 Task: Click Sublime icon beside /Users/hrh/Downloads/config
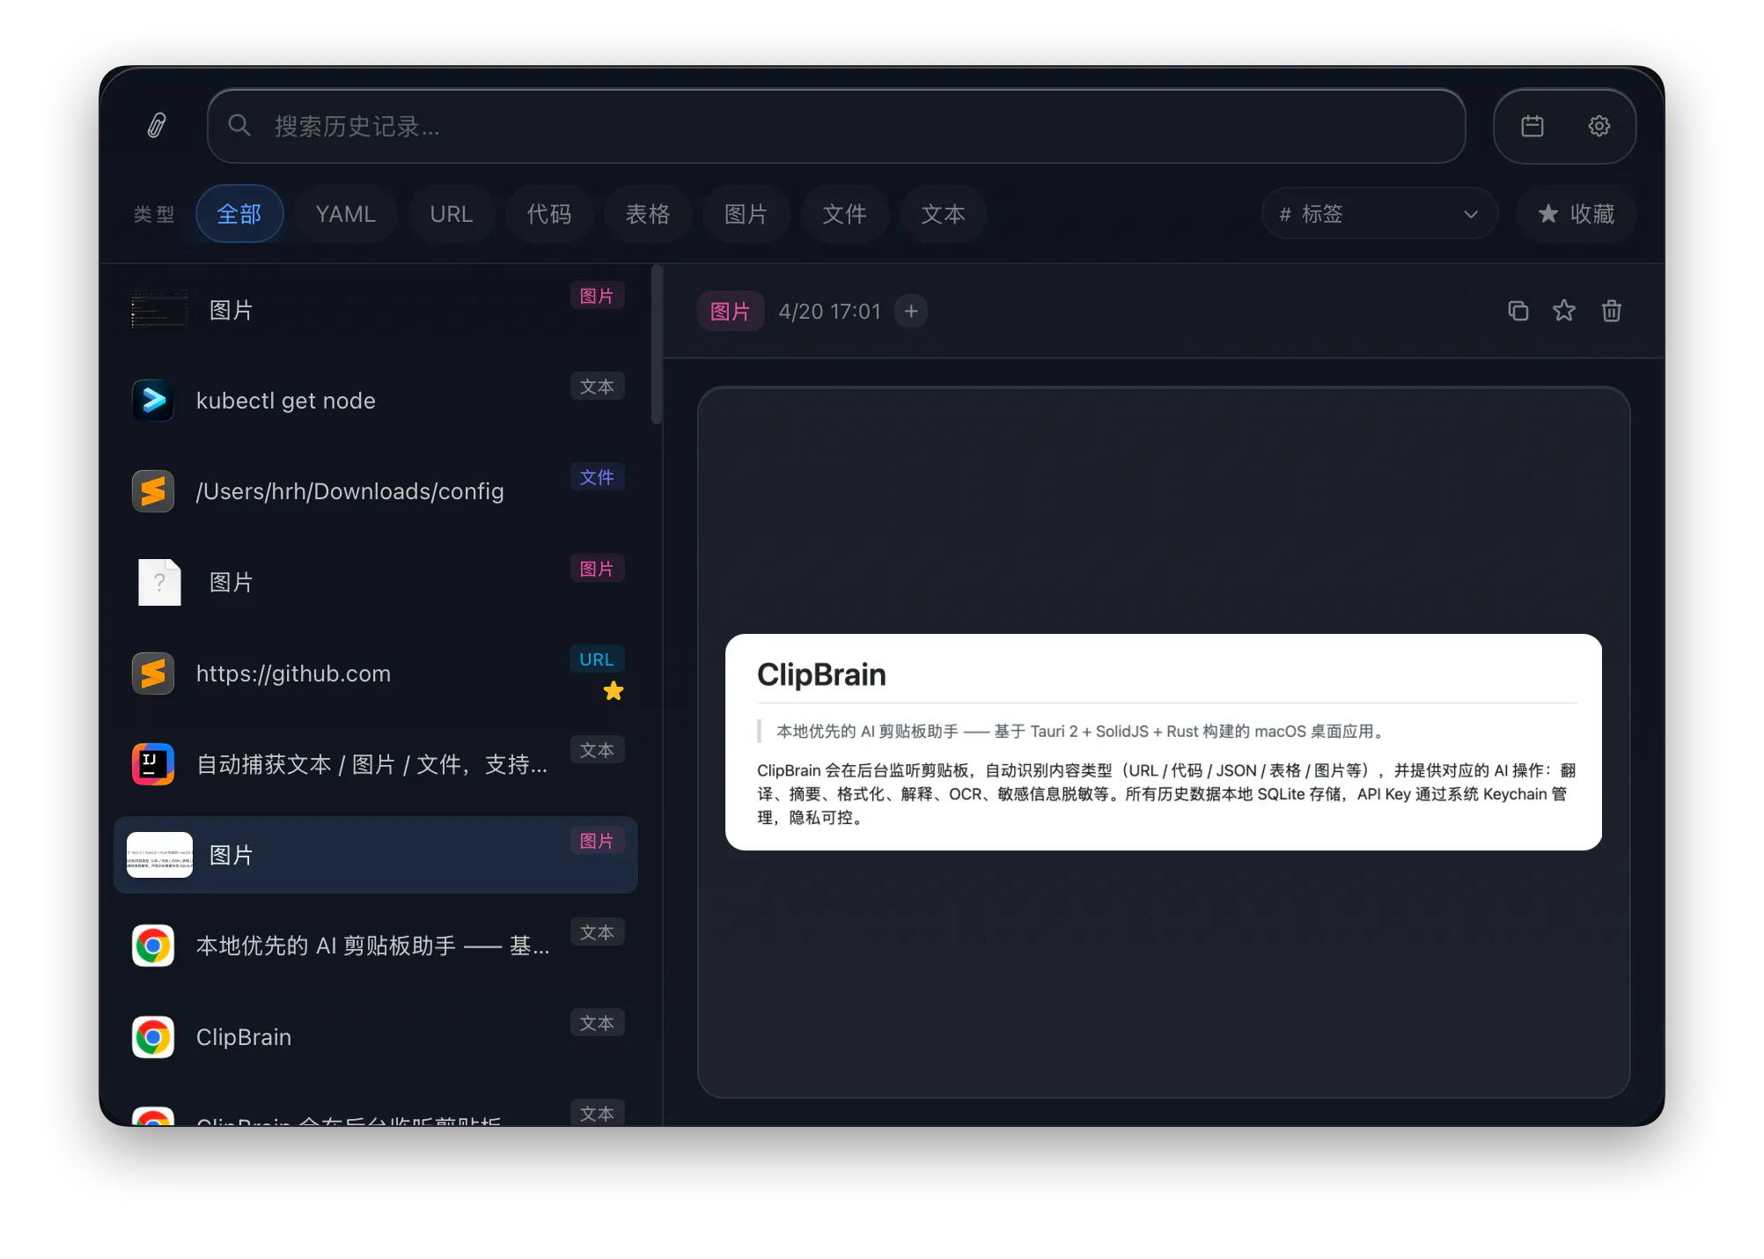[x=153, y=491]
